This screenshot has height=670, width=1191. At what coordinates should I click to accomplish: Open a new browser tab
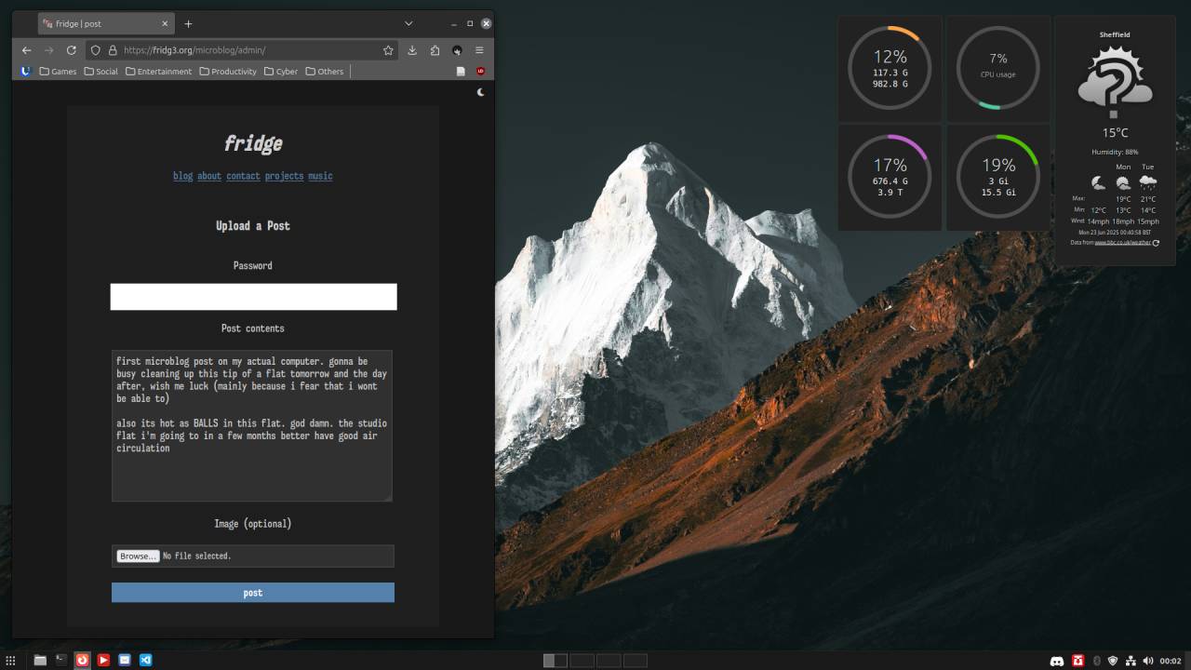tap(188, 23)
